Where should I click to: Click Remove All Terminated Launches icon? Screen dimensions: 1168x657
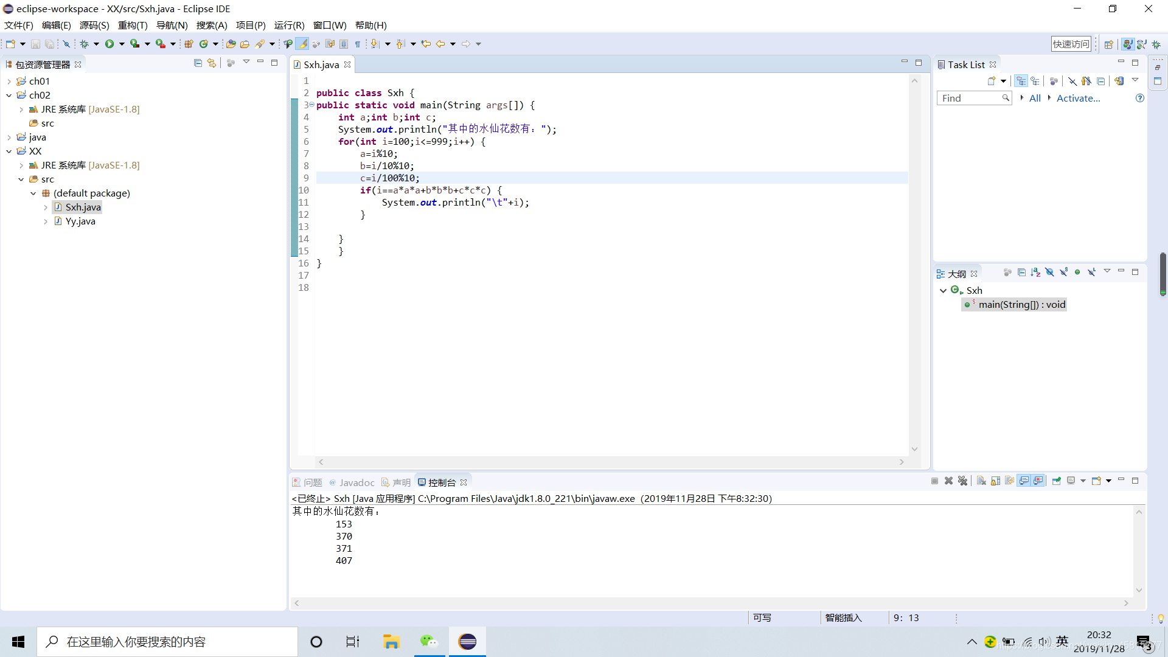pos(962,481)
